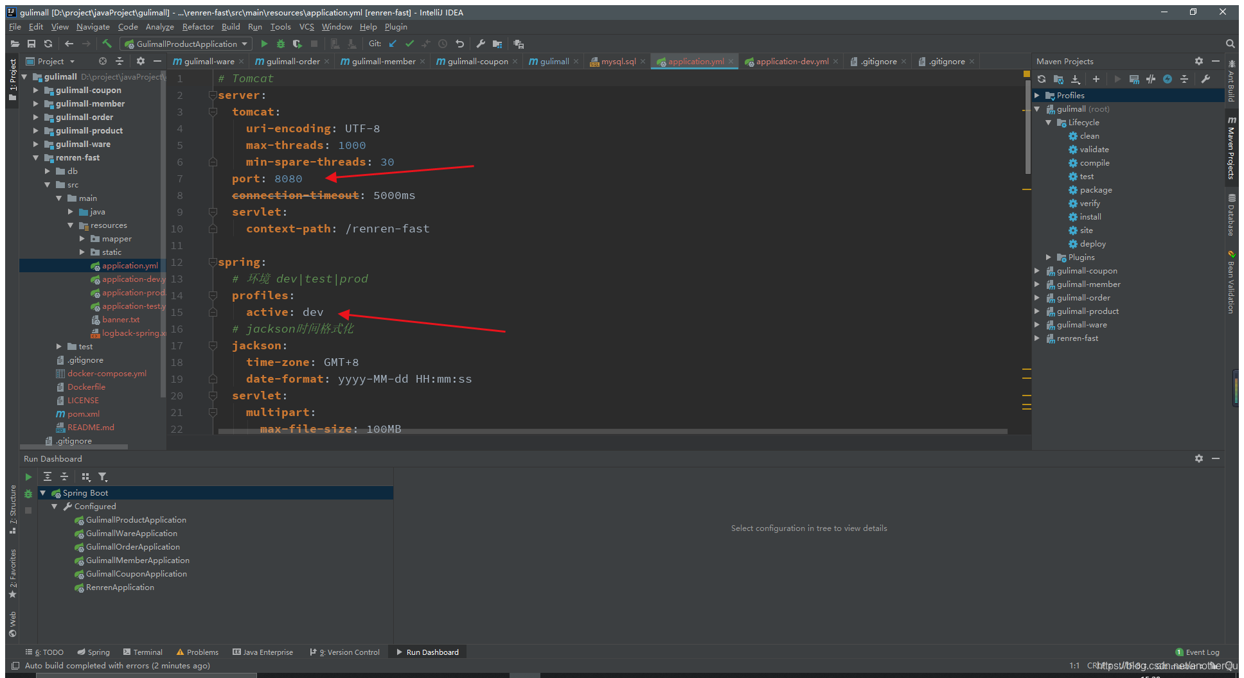Execute a Maven goal from the Maven toolbar

(x=1134, y=79)
